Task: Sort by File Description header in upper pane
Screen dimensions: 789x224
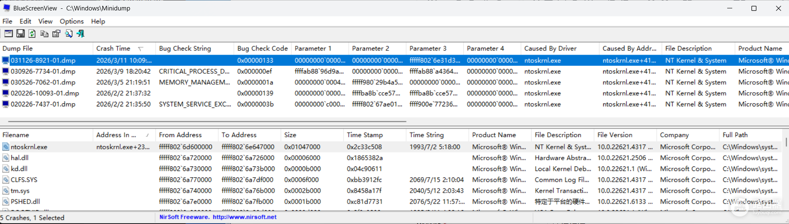Action: (x=698, y=48)
